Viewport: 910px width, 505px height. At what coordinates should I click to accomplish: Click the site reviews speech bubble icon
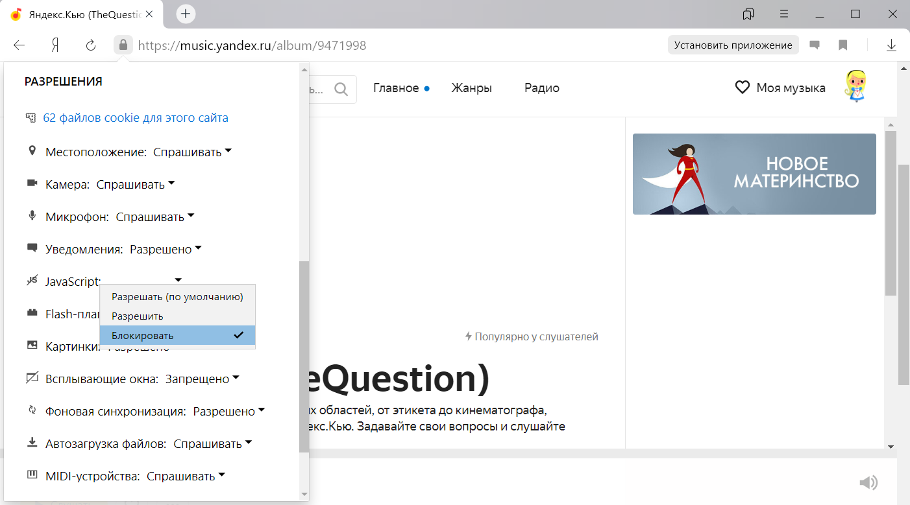pos(814,45)
